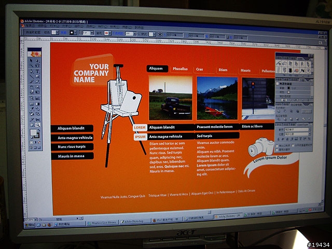Open Fill color dropdown in control bar
Screen dimensions: 332x249
(x=57, y=32)
